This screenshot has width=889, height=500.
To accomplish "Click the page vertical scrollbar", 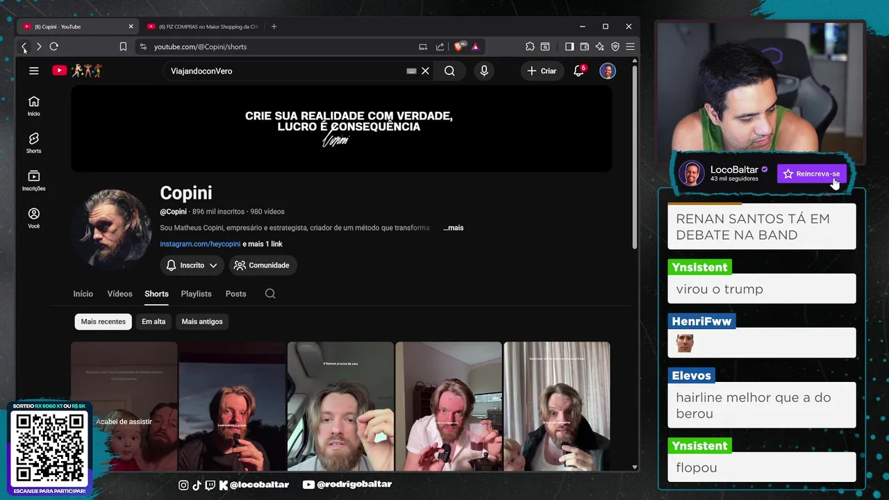I will pos(635,156).
